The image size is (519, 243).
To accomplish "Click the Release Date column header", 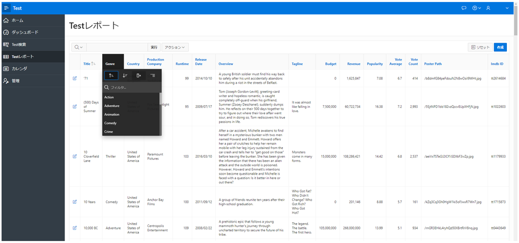I will [201, 62].
